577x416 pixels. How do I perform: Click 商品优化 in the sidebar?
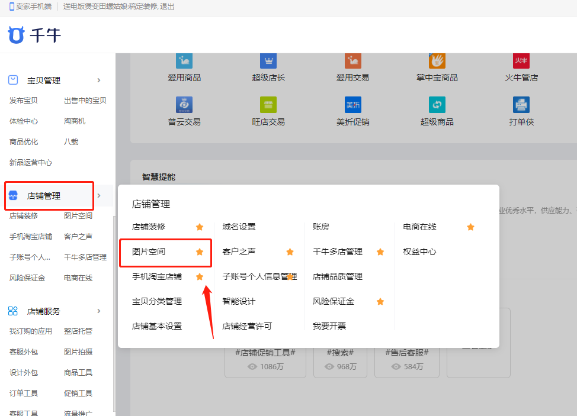[24, 141]
